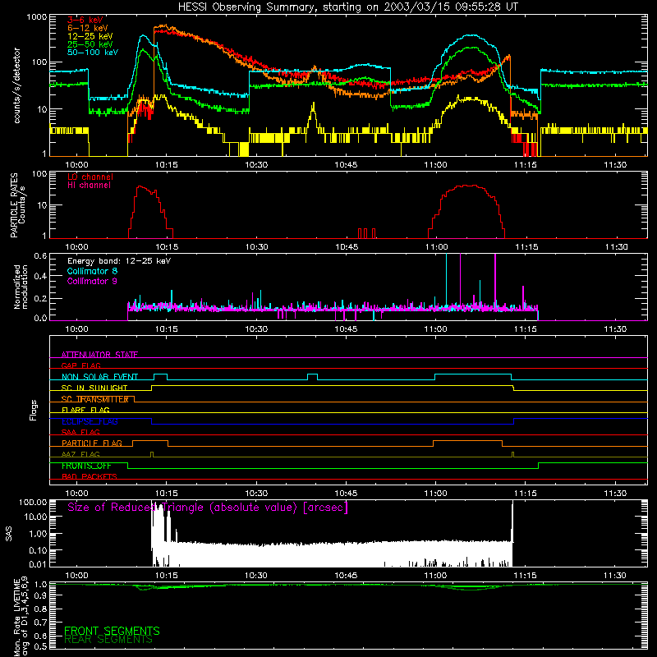Click the 0.10 tick on the SAS axis
The width and height of the screenshot is (657, 657).
point(38,550)
